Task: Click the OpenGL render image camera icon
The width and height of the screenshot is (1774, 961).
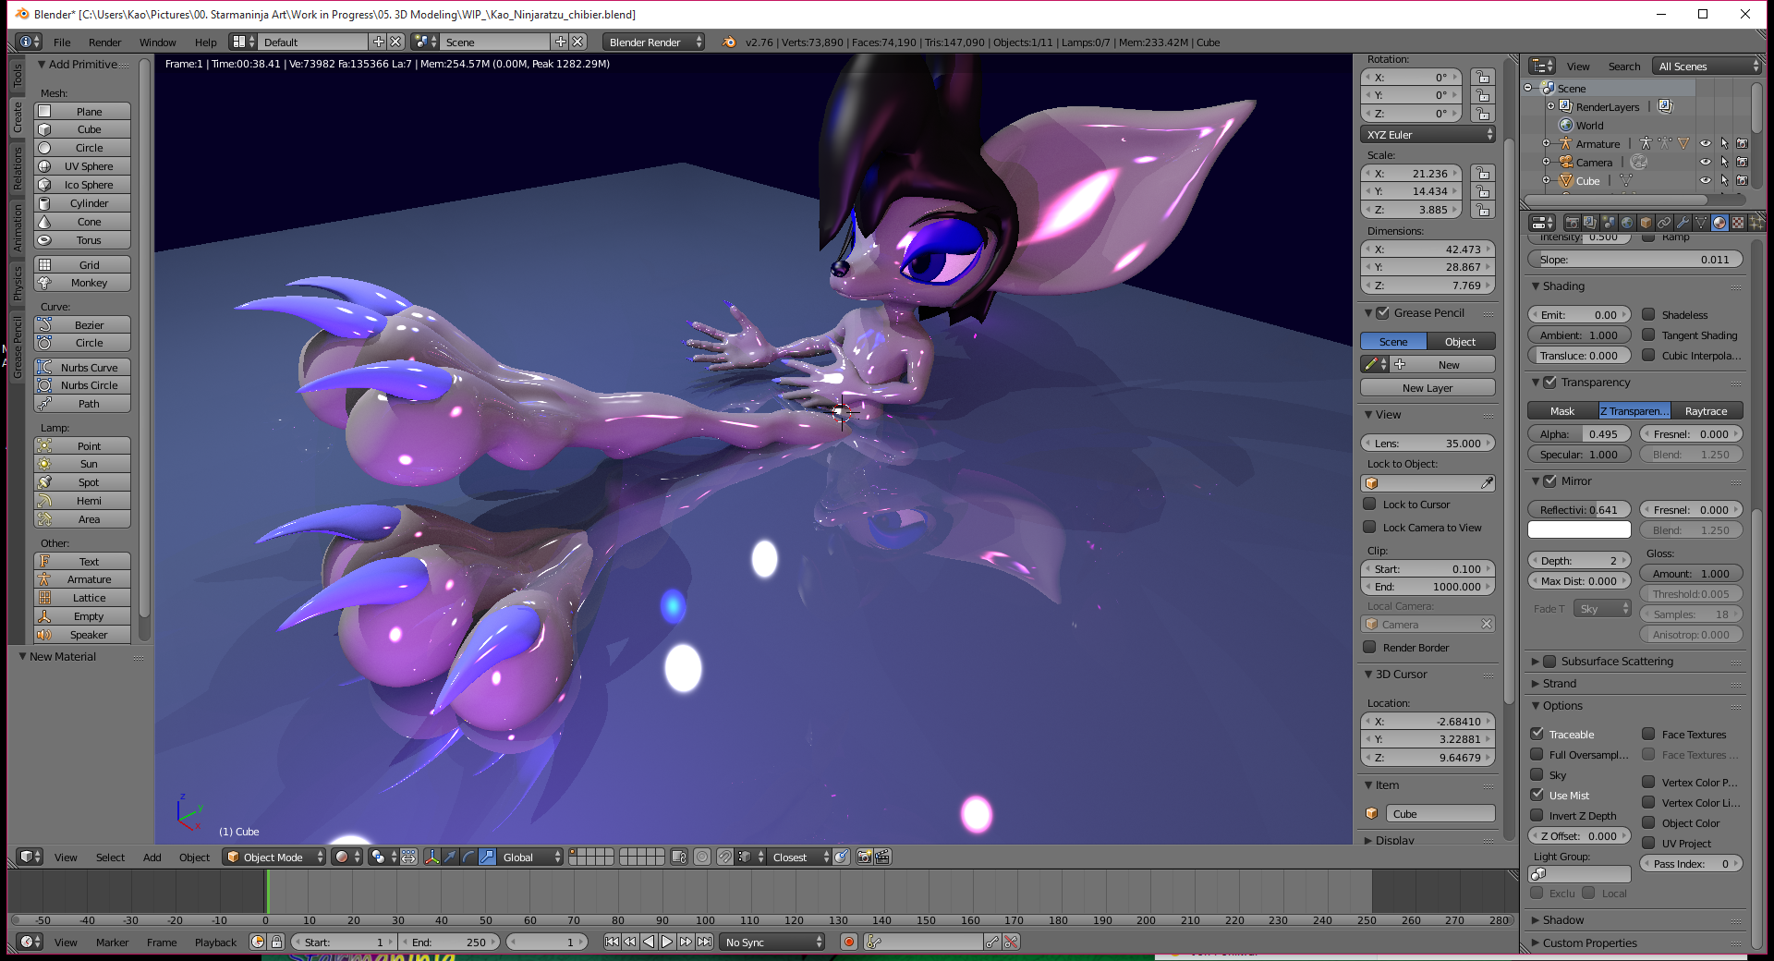Action: click(864, 857)
